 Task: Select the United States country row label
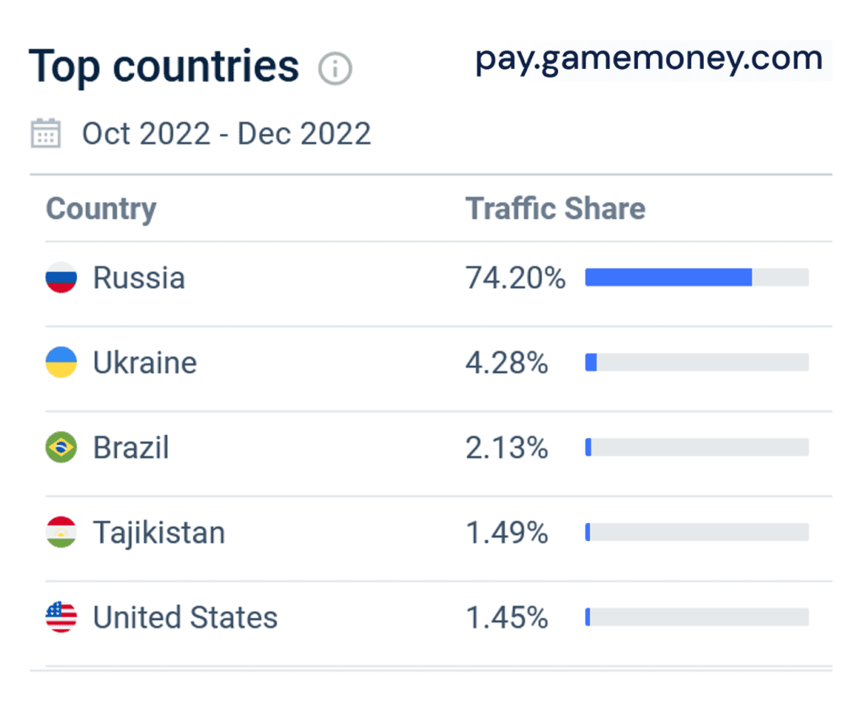point(185,618)
